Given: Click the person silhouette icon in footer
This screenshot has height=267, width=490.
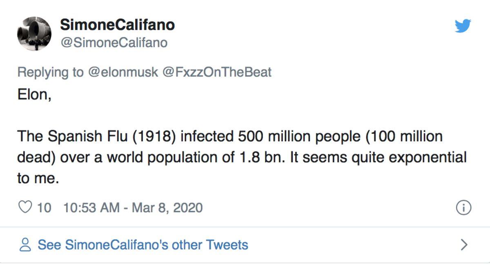Looking at the screenshot, I should tap(25, 245).
